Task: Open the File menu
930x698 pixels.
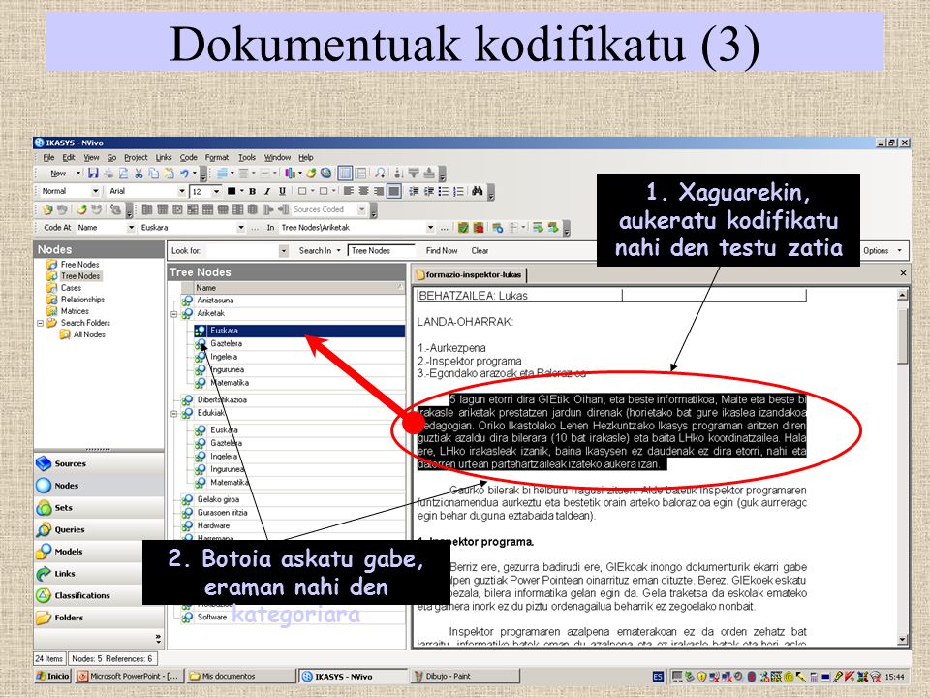Action: 48,157
